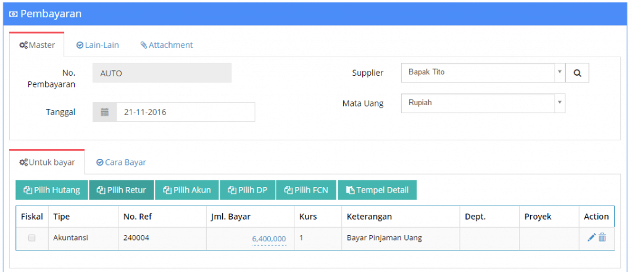Click the Pilih DP button
Image resolution: width=632 pixels, height=272 pixels.
(x=247, y=190)
